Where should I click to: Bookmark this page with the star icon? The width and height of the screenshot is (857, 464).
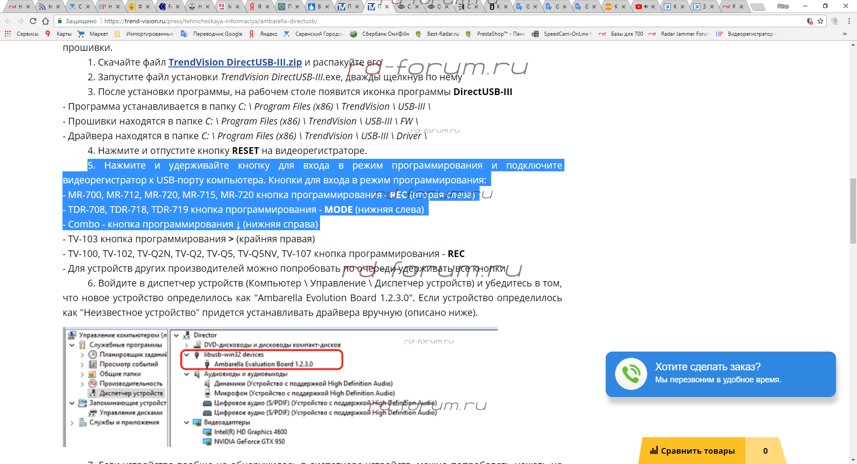(x=820, y=21)
